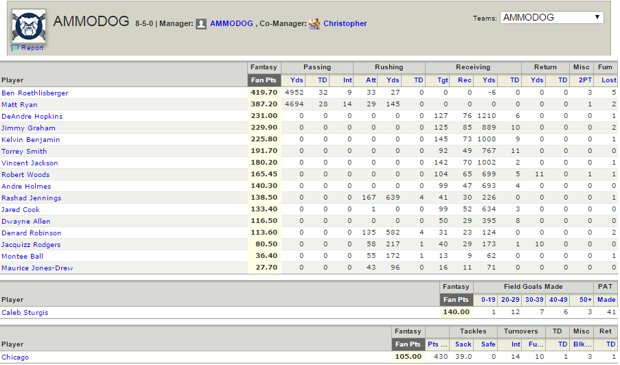Sort by field goals 20-29 column

tap(510, 300)
